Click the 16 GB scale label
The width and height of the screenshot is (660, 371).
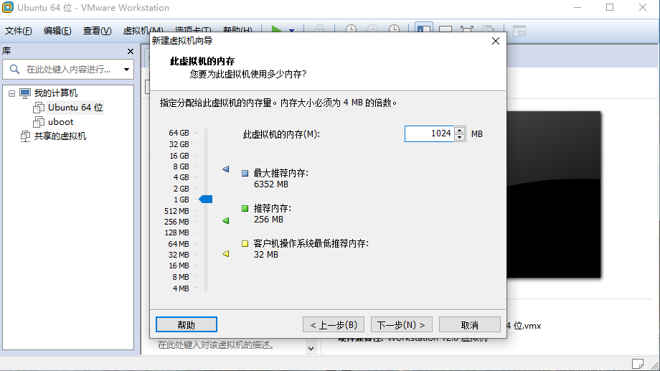179,156
